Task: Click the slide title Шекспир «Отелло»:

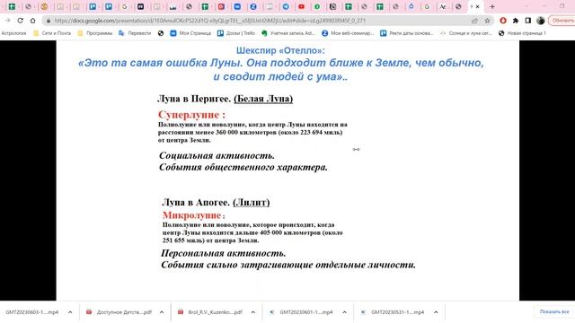Action: [x=280, y=50]
